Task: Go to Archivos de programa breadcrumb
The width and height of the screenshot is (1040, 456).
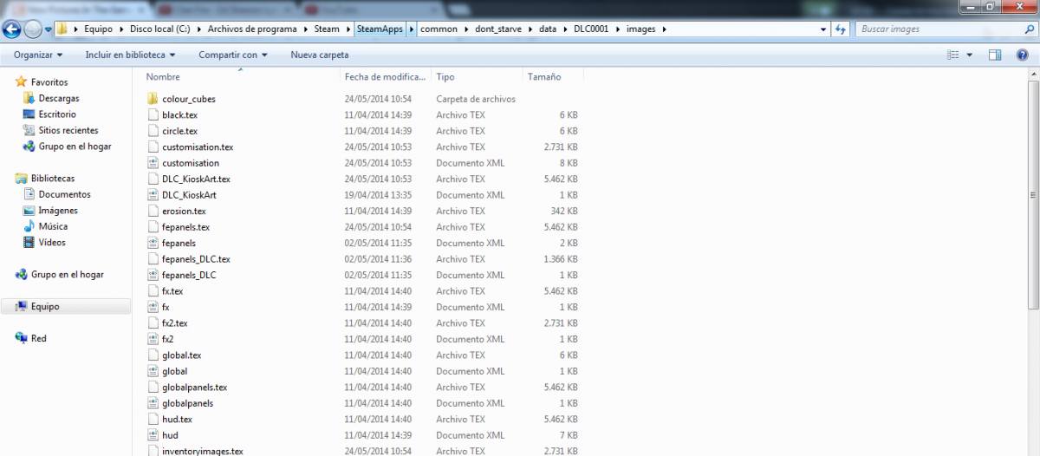Action: [254, 29]
